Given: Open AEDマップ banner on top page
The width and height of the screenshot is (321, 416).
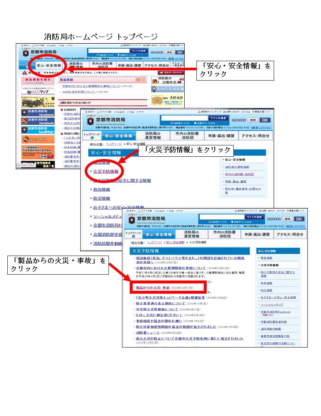Looking at the screenshot, I should (x=38, y=90).
